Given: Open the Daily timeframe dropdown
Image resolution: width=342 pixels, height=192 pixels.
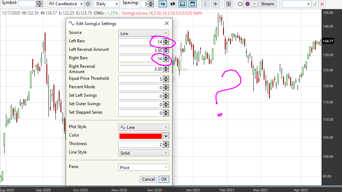Looking at the screenshot, I should pyautogui.click(x=107, y=4).
